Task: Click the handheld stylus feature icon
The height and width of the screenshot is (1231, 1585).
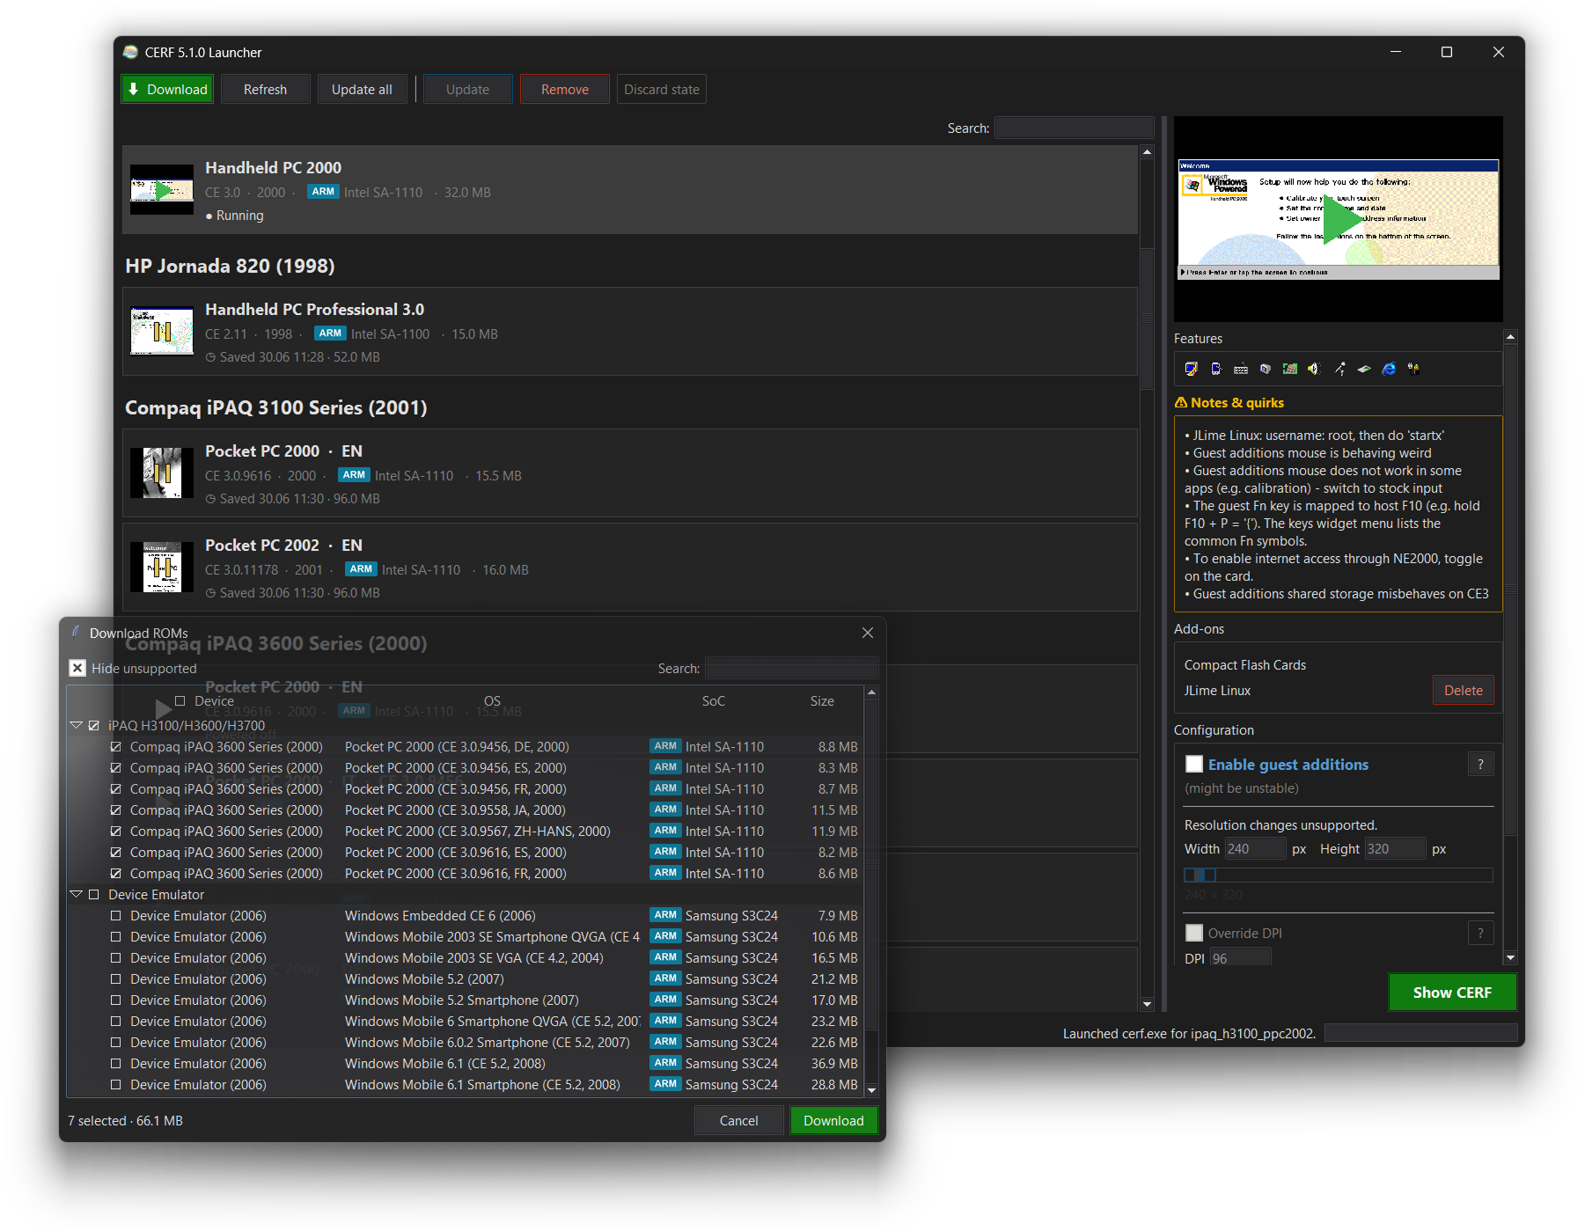Action: [1215, 369]
